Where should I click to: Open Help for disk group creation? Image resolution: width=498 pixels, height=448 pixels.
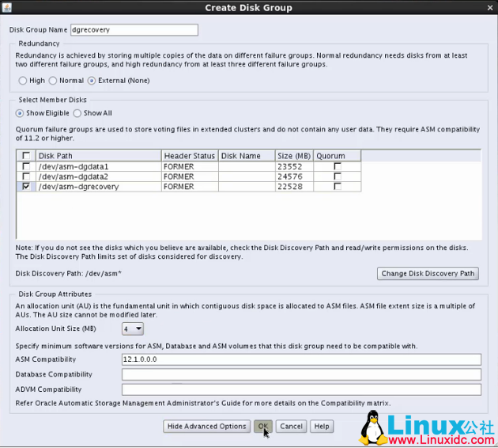tap(322, 427)
